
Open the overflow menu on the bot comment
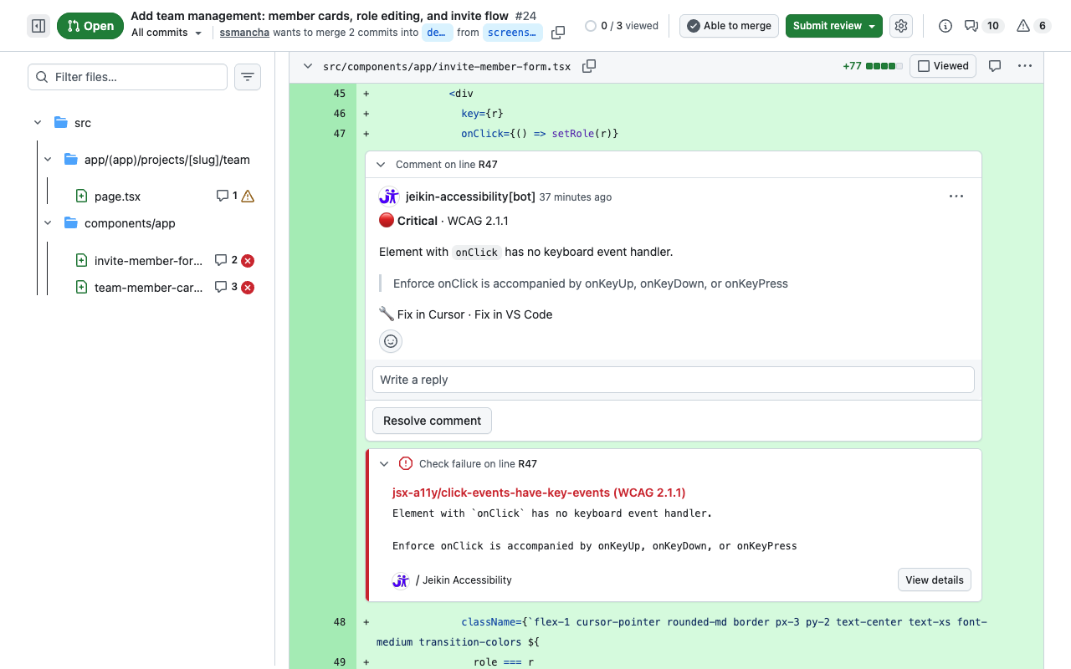pos(956,196)
